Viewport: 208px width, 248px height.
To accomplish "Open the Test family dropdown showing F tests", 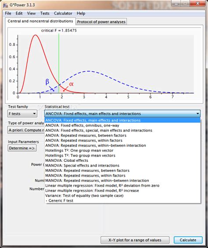I will [x=22, y=114].
